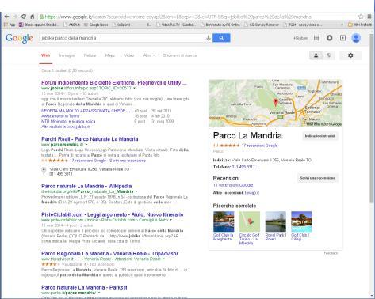Toggle personal results person icon
The image size is (375, 299).
[316, 55]
